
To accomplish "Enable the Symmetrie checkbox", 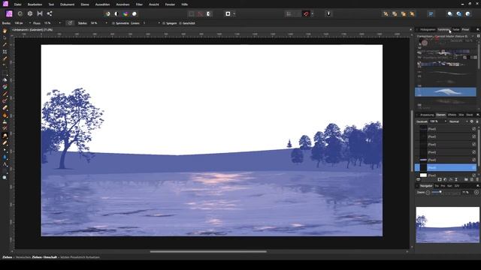I will click(x=113, y=23).
